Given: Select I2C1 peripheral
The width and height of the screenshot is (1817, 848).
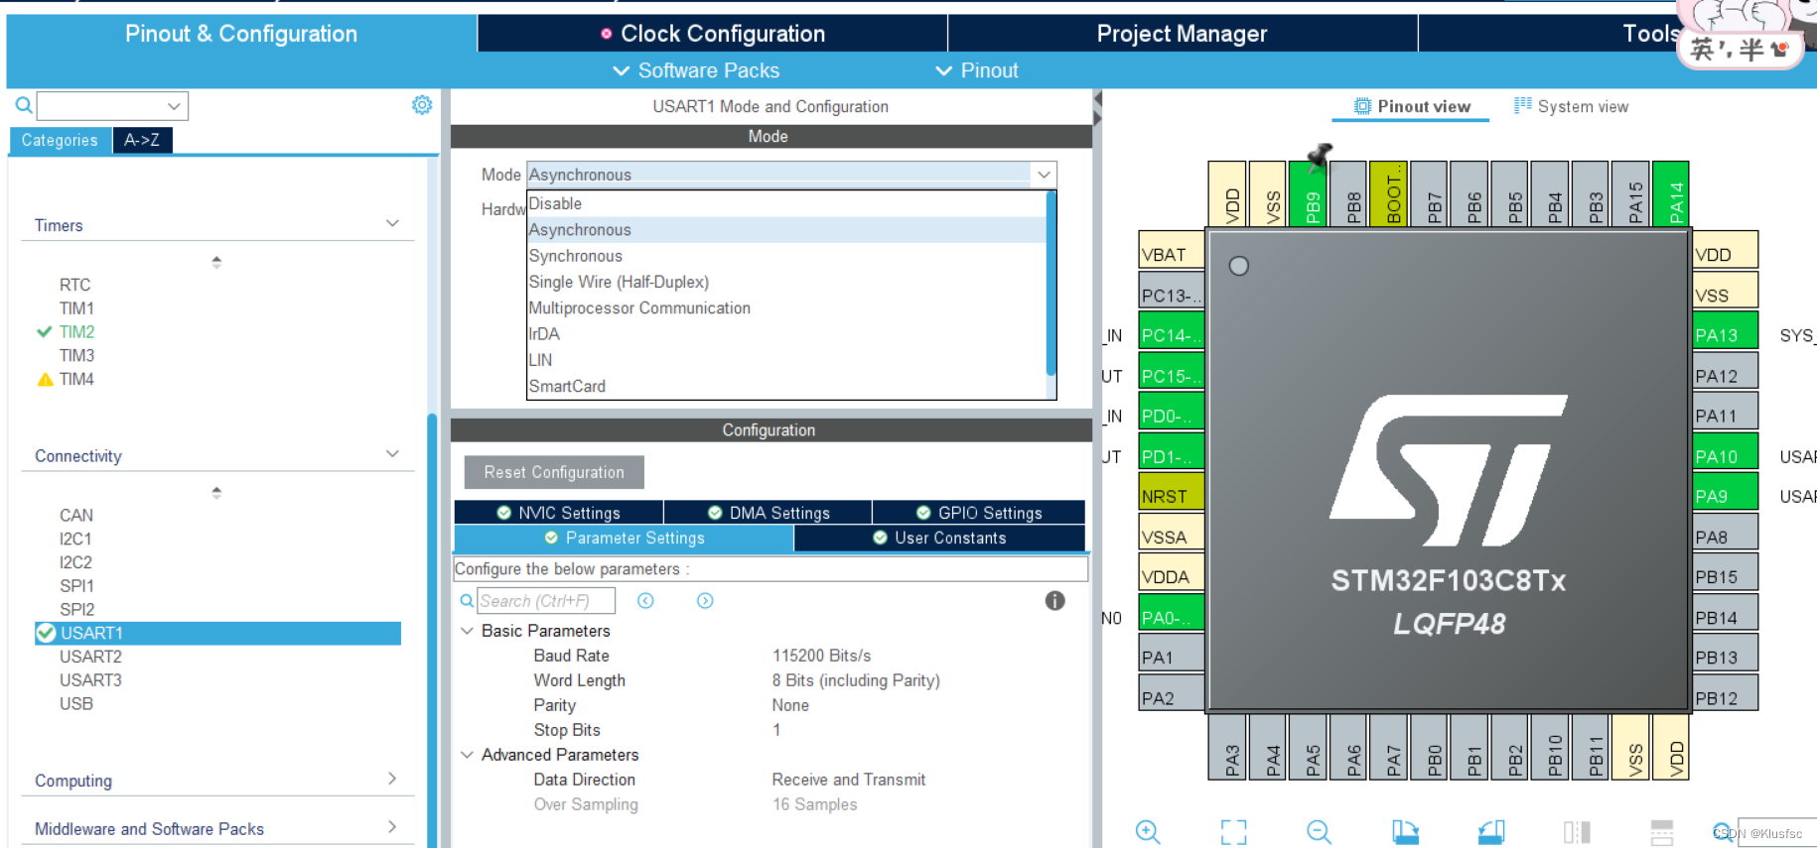Looking at the screenshot, I should tap(75, 539).
